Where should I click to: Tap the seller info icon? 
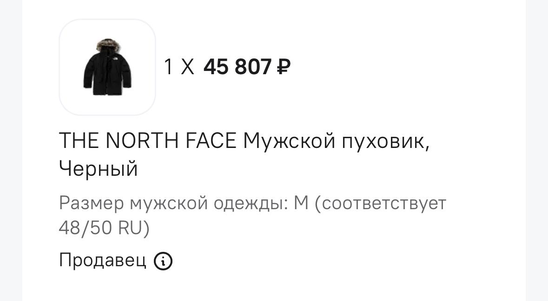(x=163, y=261)
